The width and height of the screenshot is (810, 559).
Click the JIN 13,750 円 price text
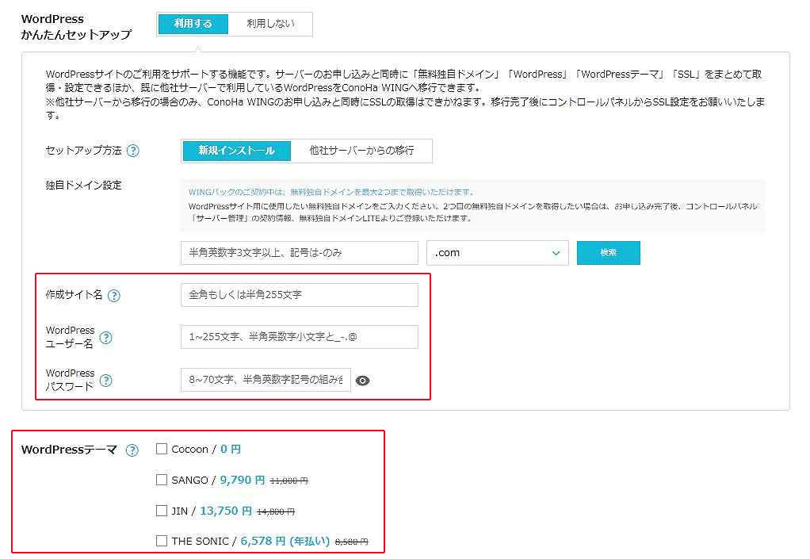point(226,511)
